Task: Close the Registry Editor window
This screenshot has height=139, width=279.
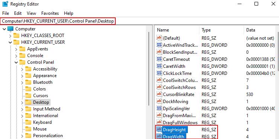Action: (273, 4)
